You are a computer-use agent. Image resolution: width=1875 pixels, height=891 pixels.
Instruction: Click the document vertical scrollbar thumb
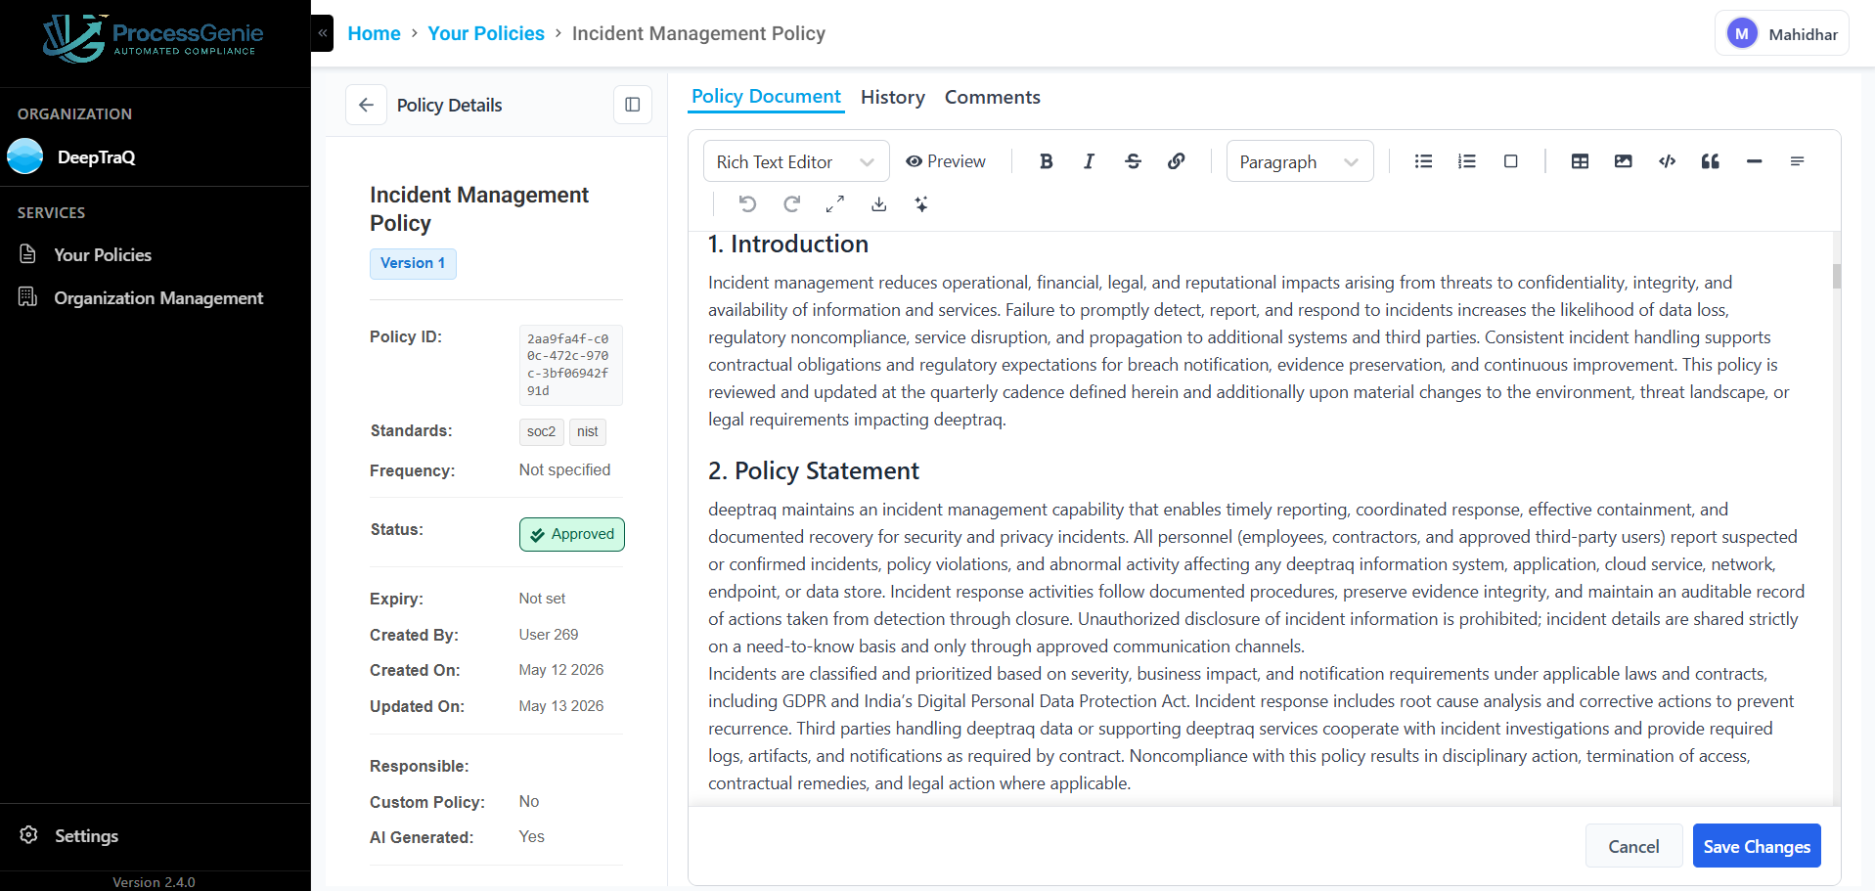click(1836, 276)
